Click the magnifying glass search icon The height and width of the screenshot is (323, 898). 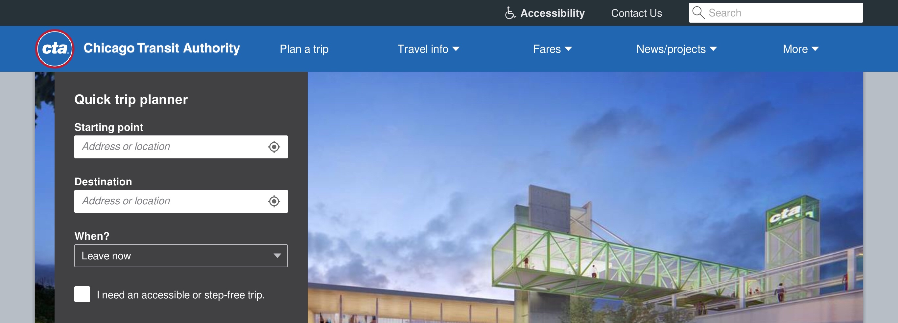pyautogui.click(x=698, y=13)
